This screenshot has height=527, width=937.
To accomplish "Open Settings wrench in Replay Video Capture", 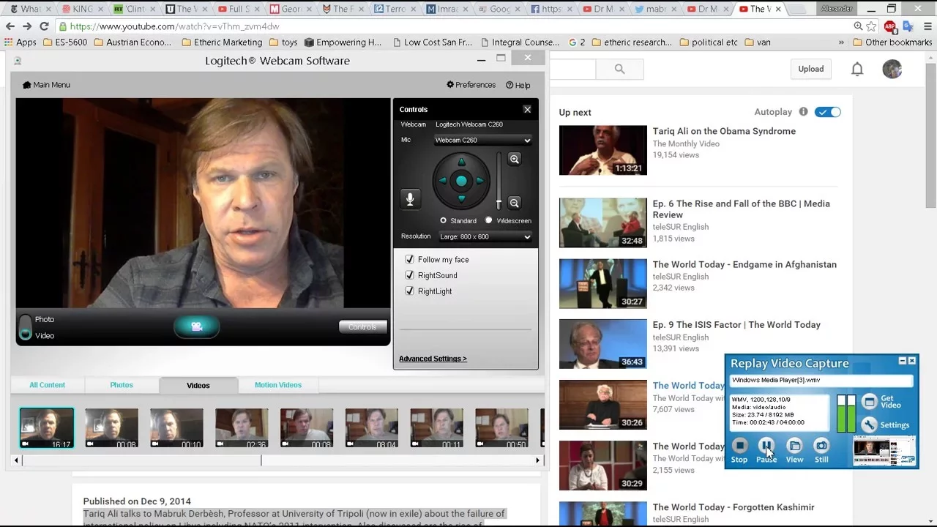I will (x=886, y=425).
